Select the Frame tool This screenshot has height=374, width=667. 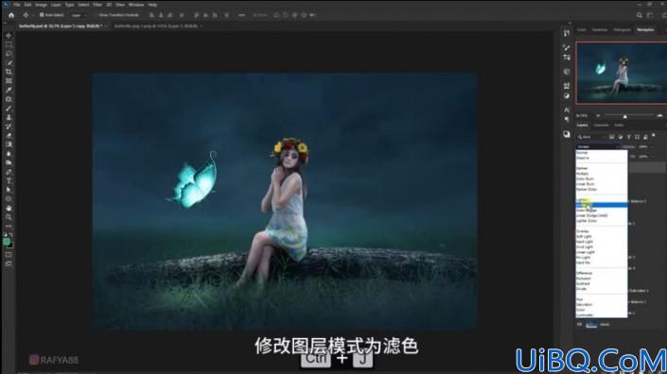(9, 80)
